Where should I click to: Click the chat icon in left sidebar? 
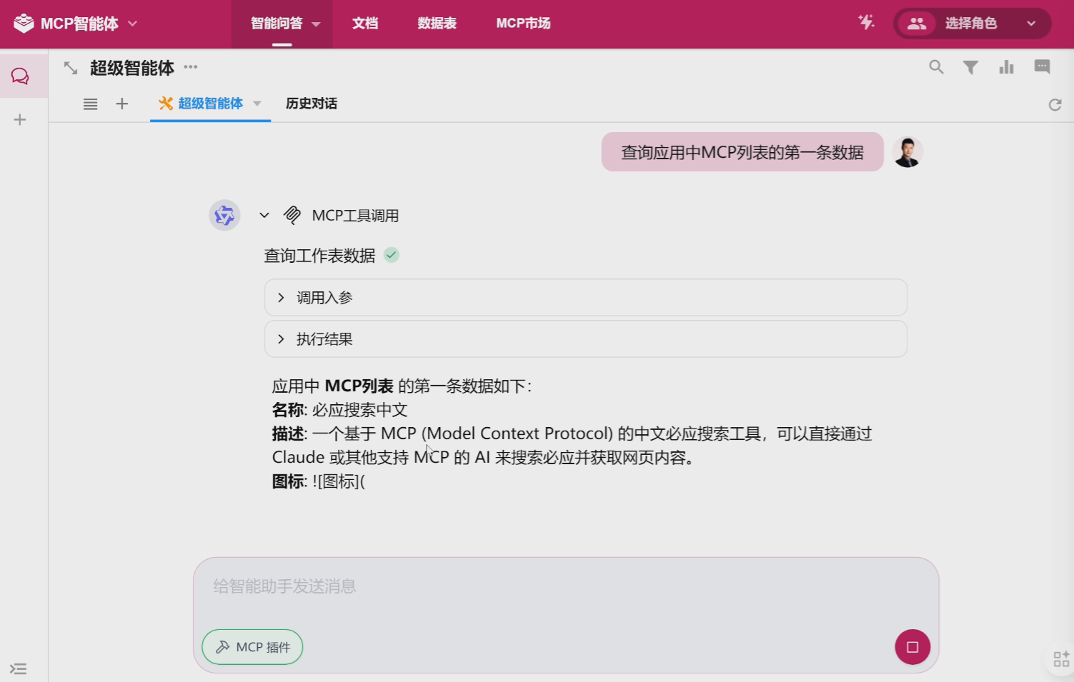click(20, 76)
